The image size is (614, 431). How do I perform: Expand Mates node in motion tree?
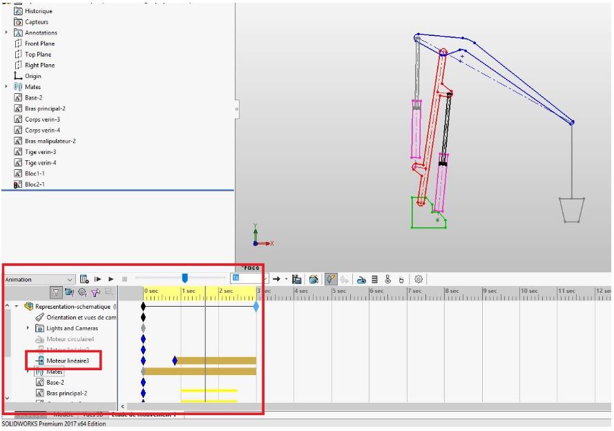tap(28, 372)
